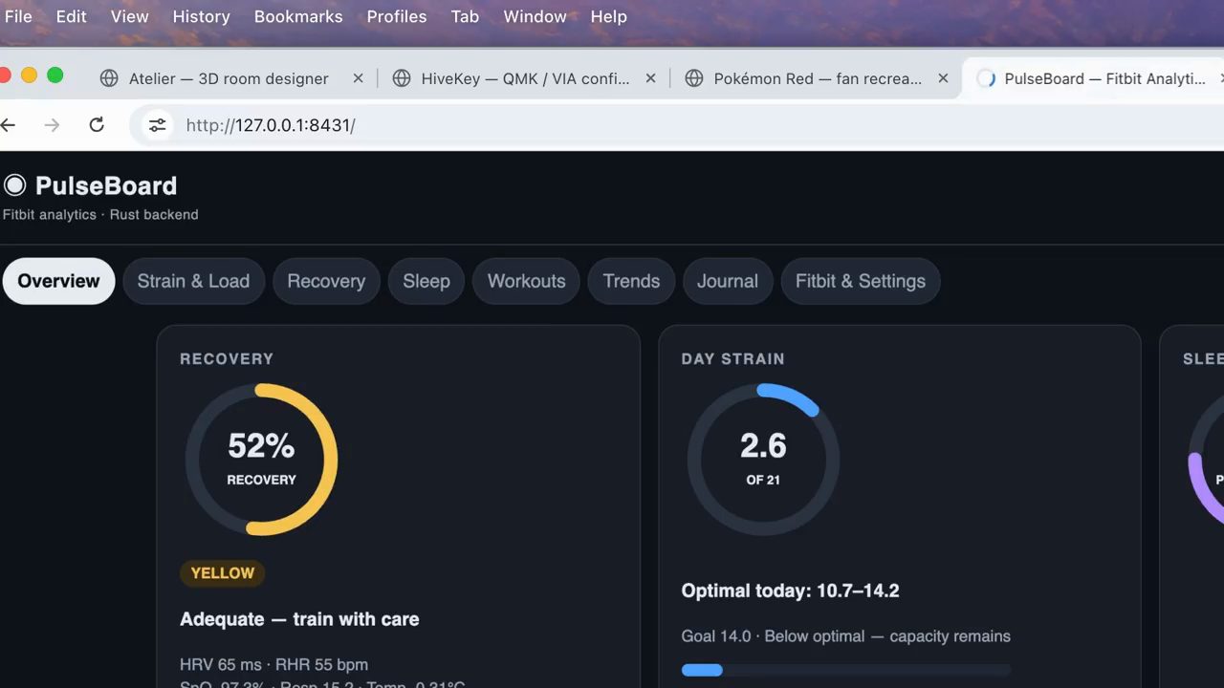
Task: Open the View menu
Action: click(129, 16)
